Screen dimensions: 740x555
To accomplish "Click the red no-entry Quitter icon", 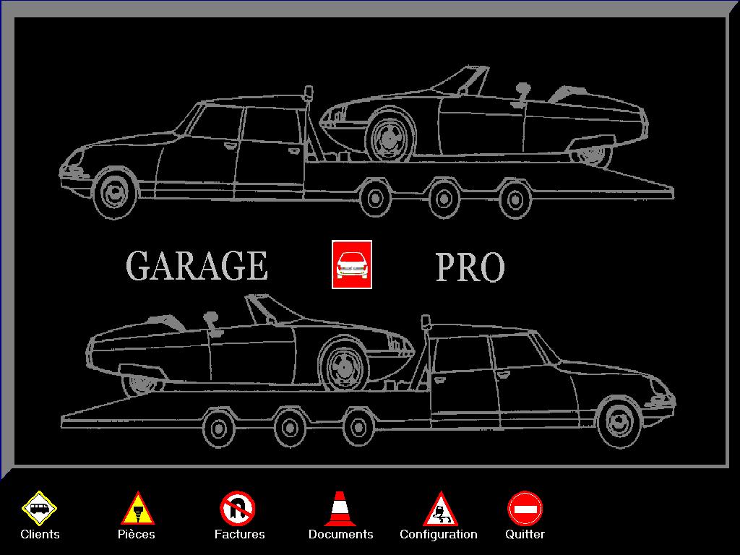I will point(525,508).
